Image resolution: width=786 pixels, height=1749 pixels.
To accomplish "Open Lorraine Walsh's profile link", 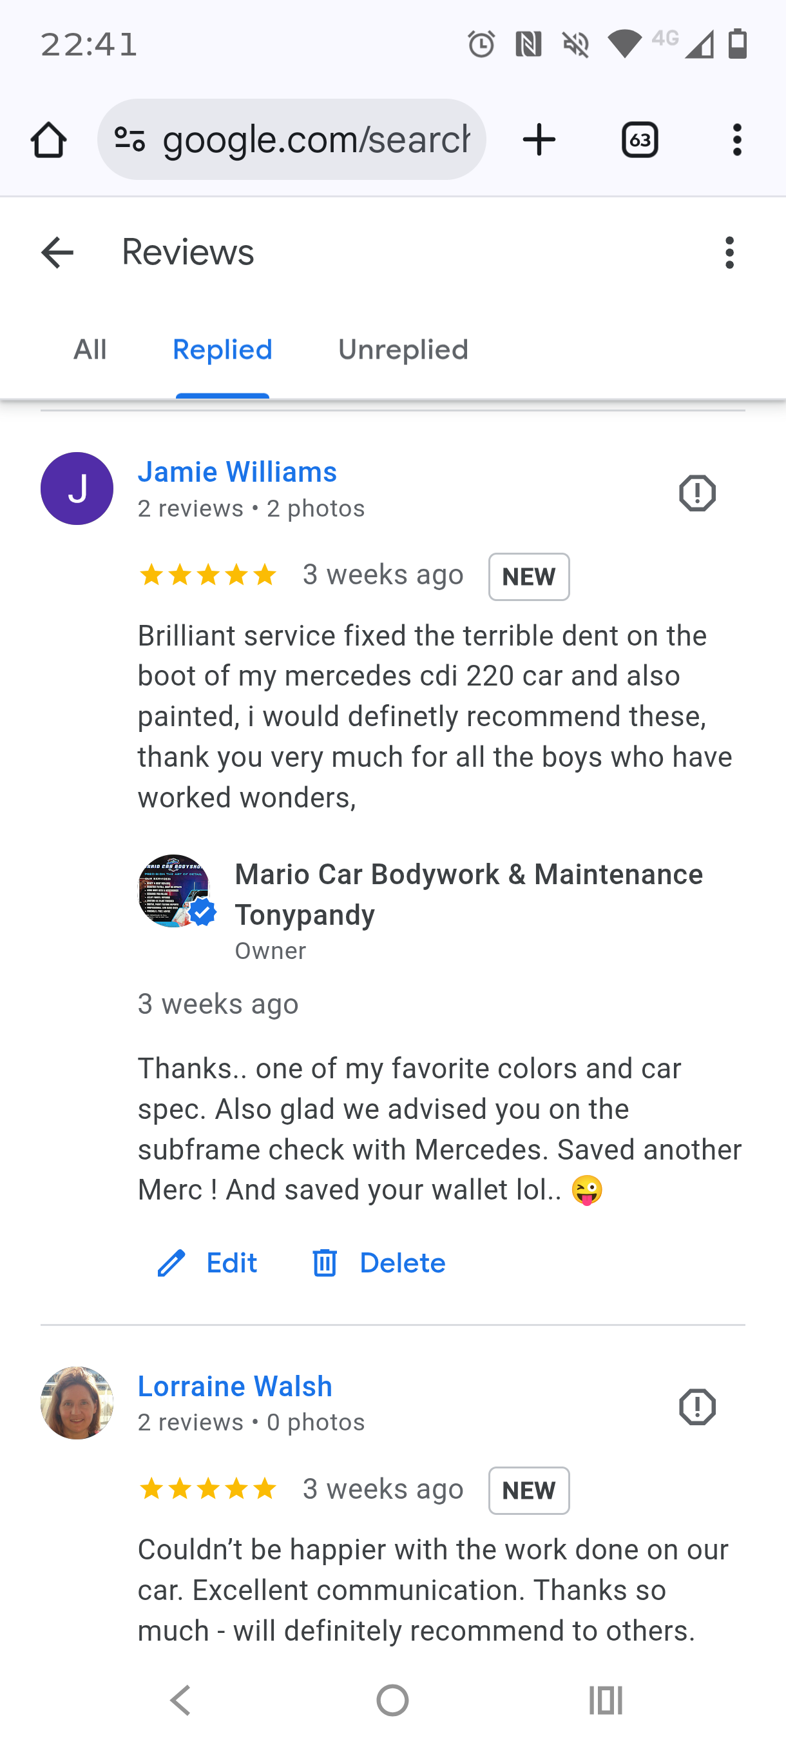I will pyautogui.click(x=235, y=1387).
